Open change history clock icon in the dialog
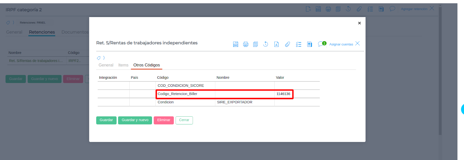464x160 pixels. coord(266,44)
